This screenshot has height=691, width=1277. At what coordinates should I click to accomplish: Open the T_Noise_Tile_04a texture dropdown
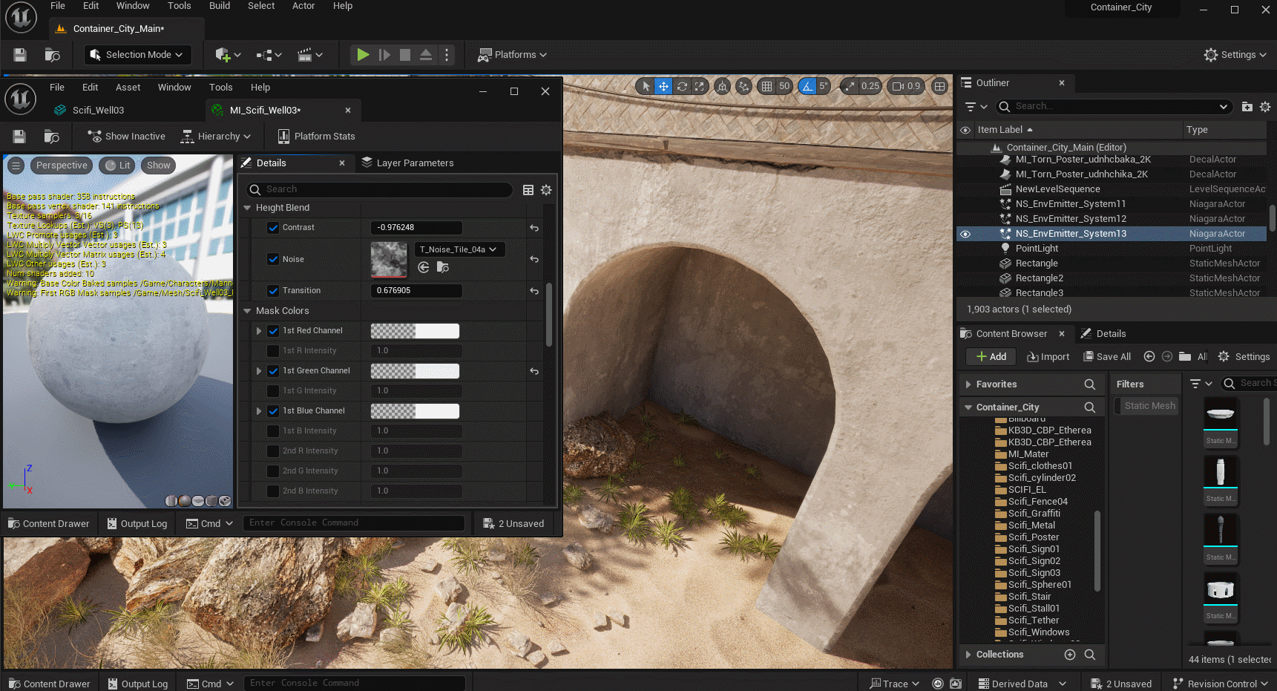[459, 249]
